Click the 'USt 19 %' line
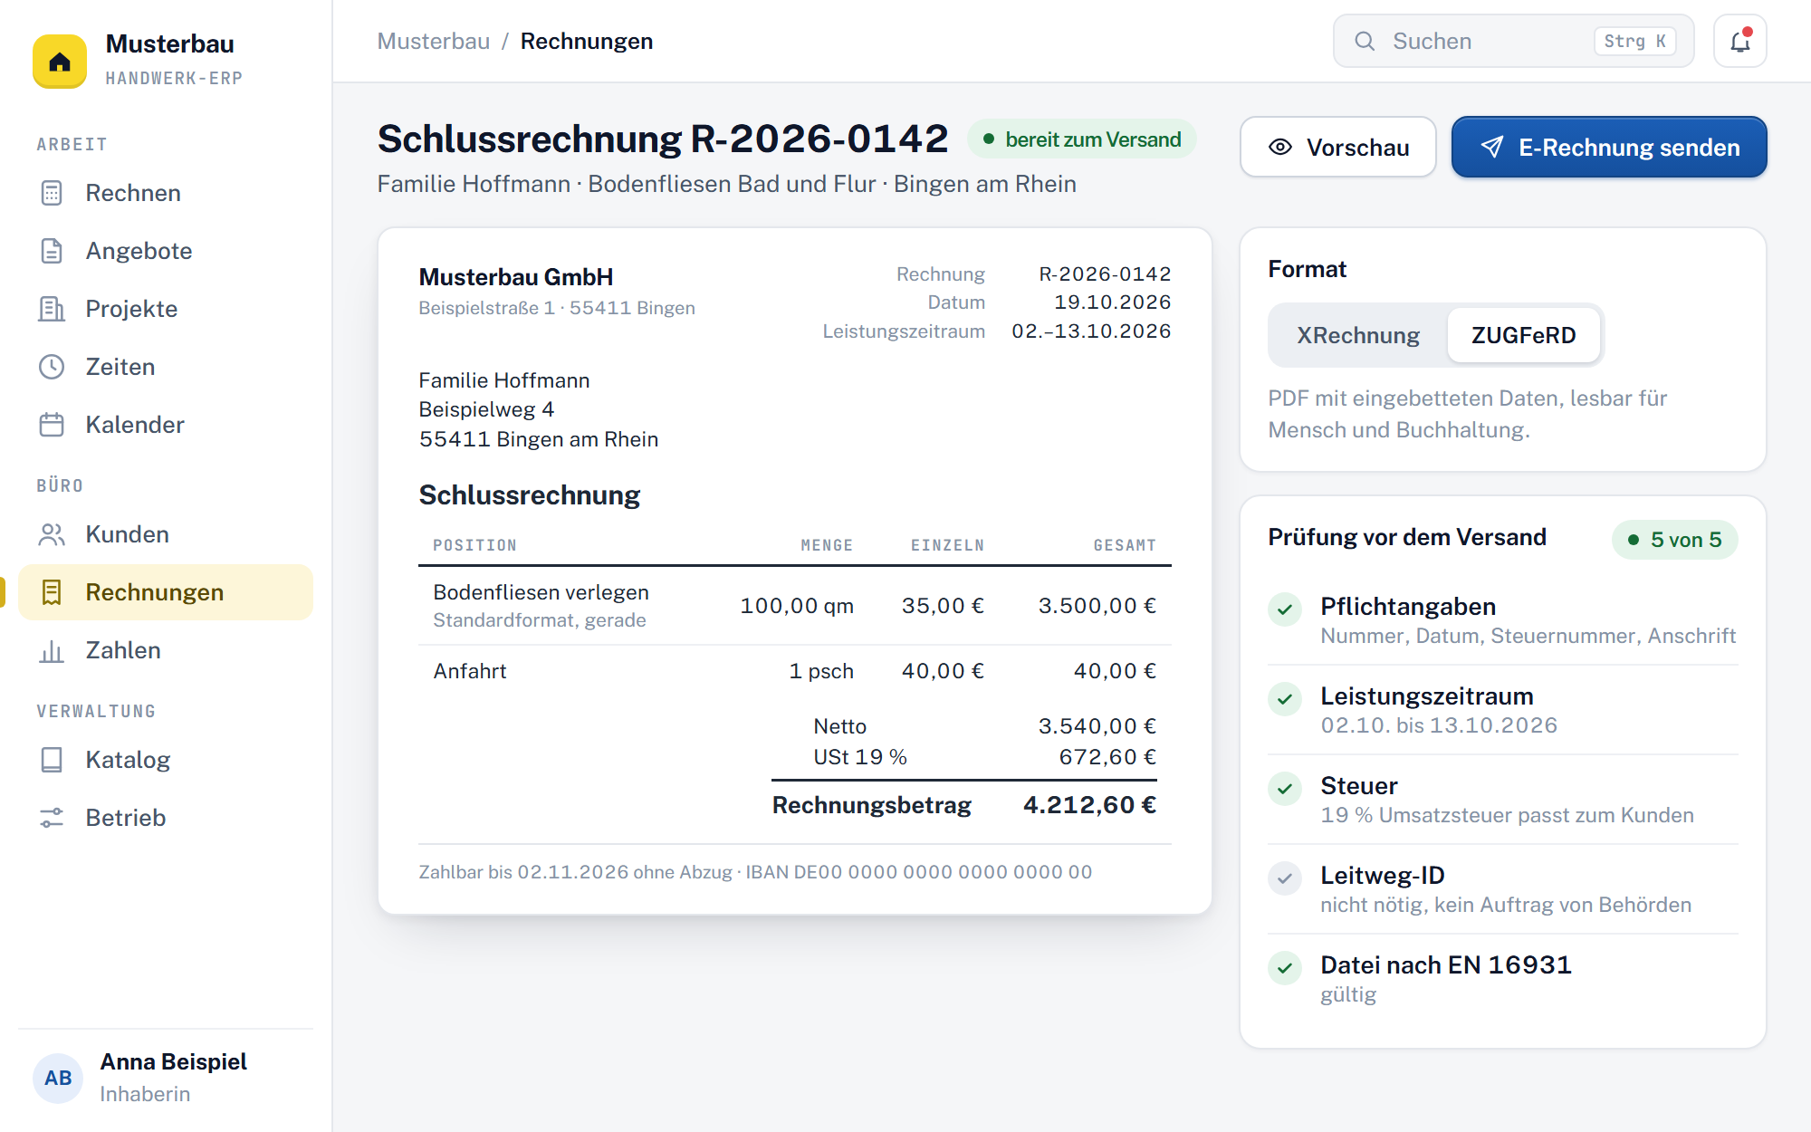The height and width of the screenshot is (1132, 1811). click(x=984, y=757)
